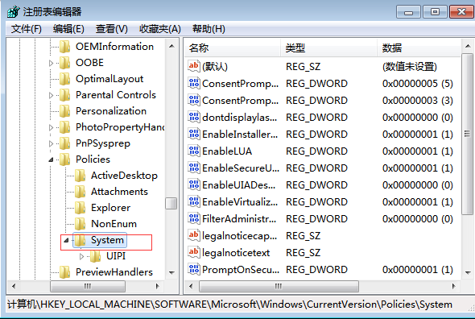This screenshot has width=475, height=319.
Task: Click the OOBE folder icon
Action: [x=65, y=63]
